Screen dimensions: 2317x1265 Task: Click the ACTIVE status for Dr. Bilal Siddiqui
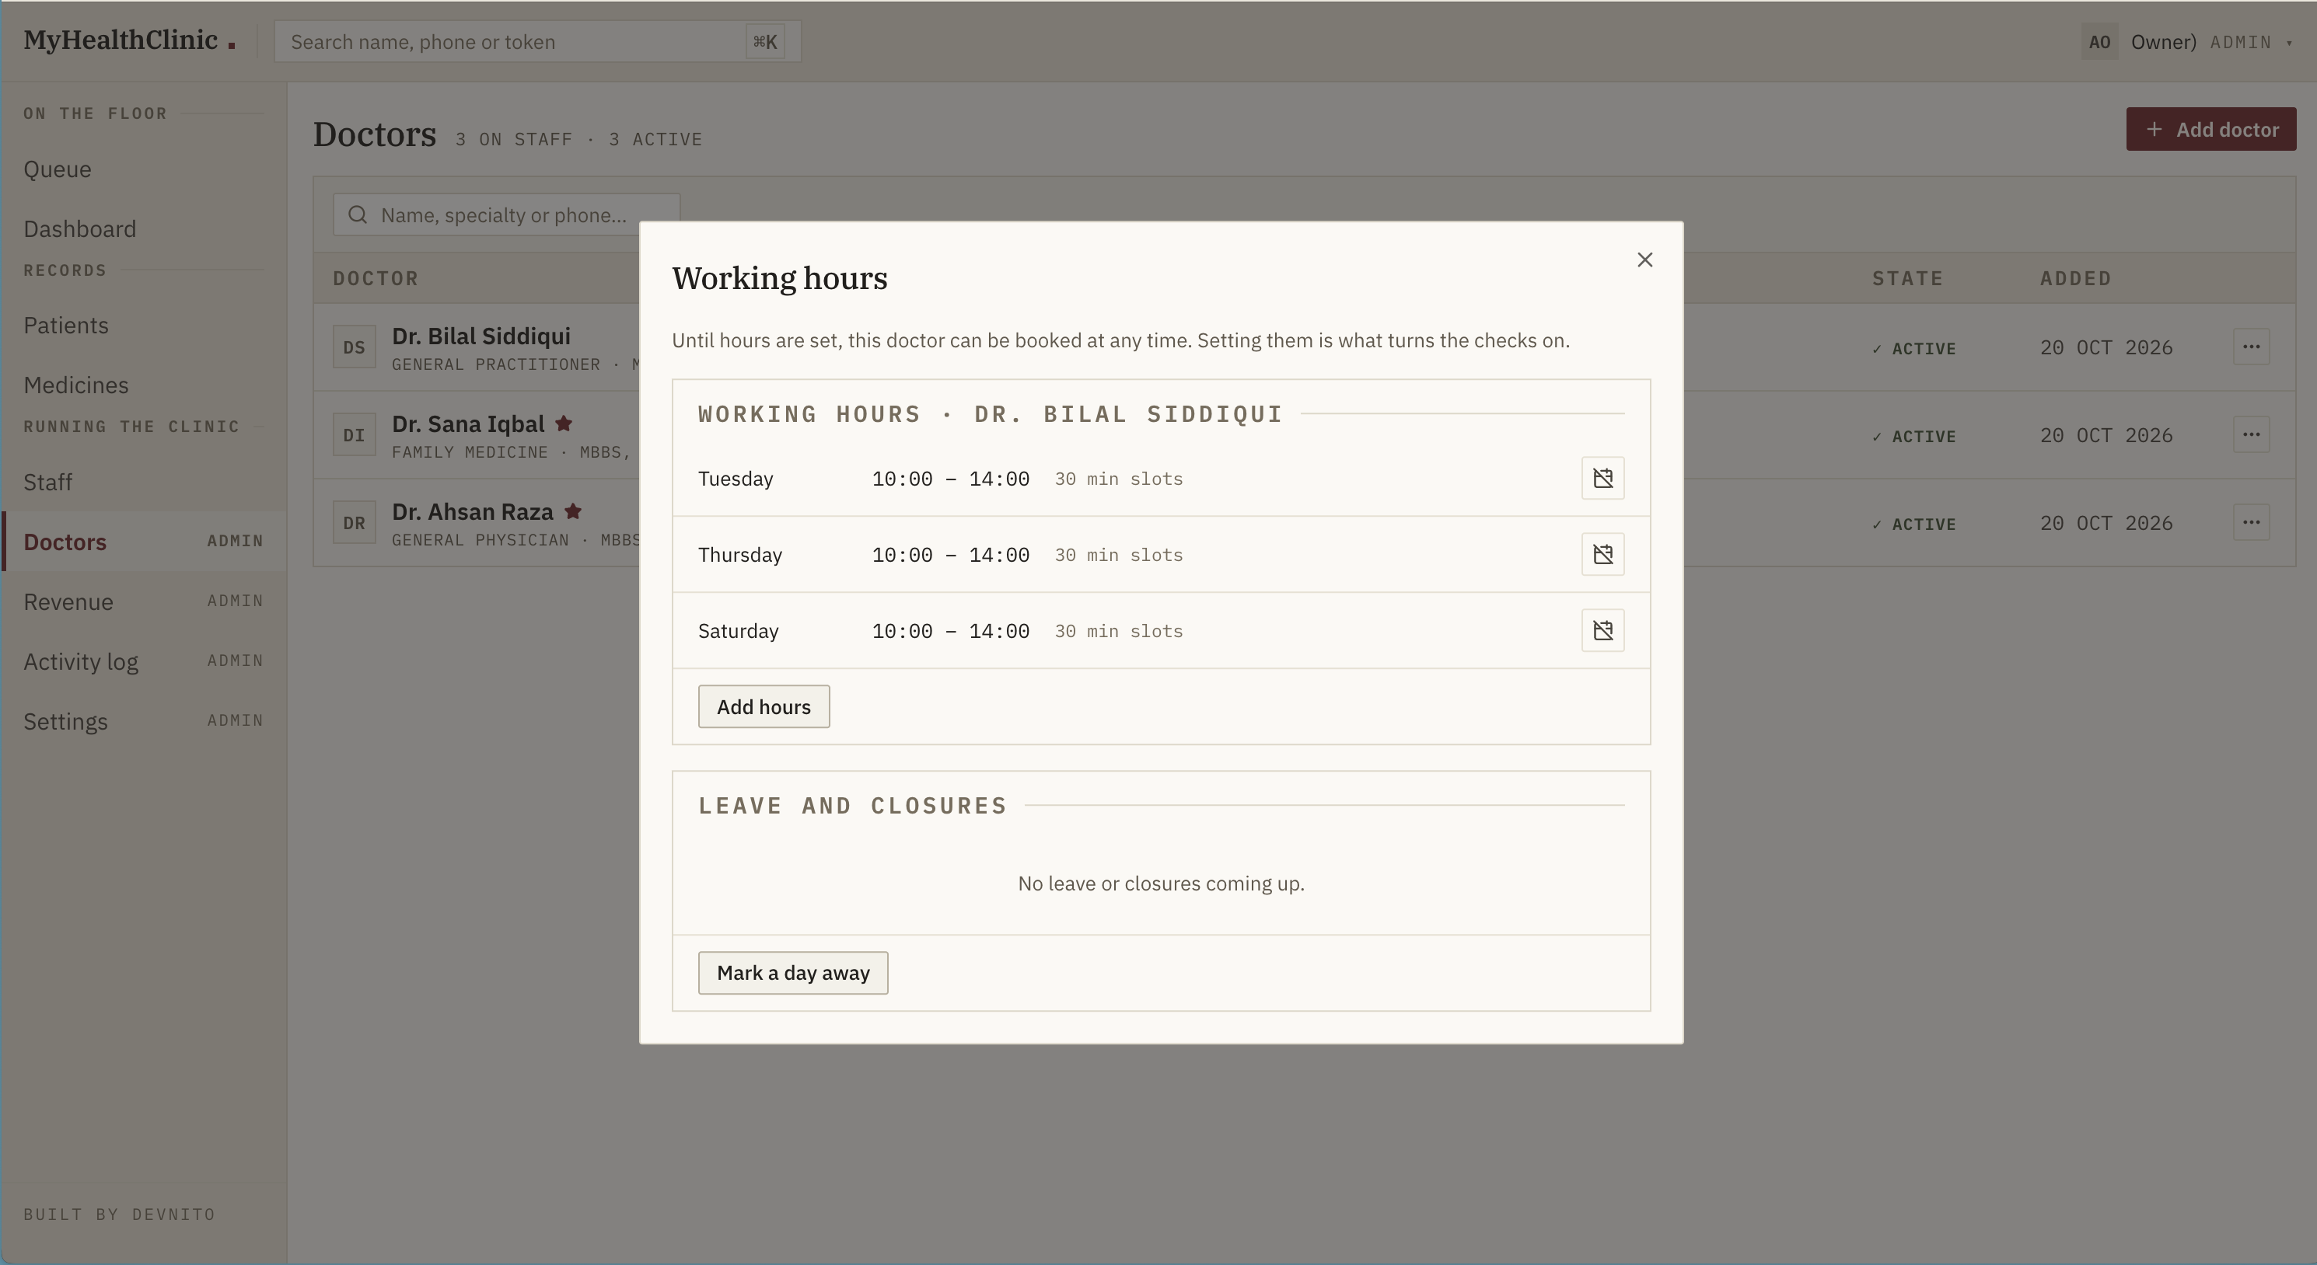[1914, 349]
